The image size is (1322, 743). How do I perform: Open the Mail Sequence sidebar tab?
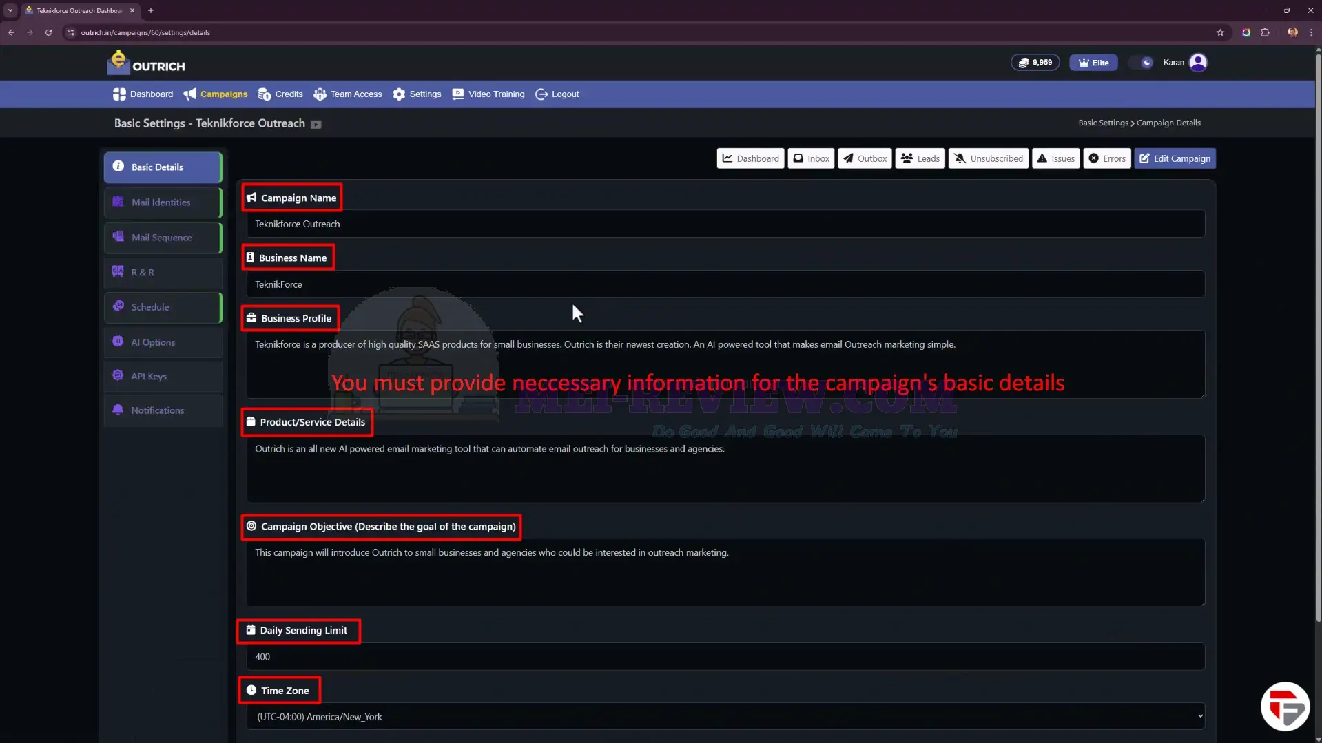click(163, 238)
